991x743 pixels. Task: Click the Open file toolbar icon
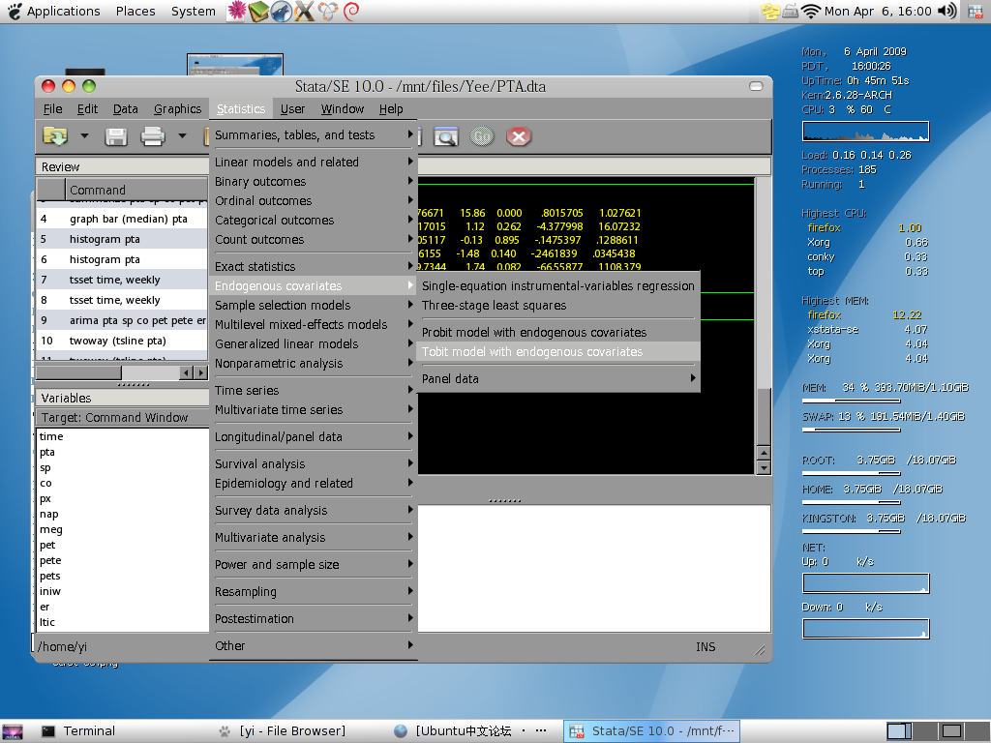55,135
